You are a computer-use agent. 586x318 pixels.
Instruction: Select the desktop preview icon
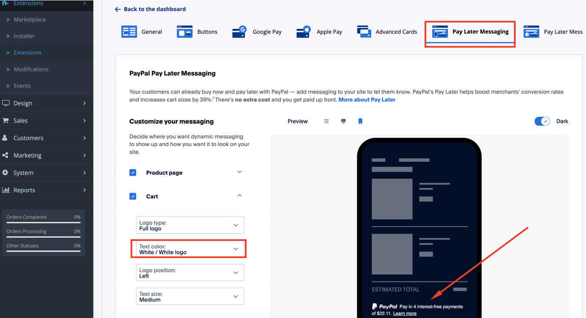(x=343, y=121)
